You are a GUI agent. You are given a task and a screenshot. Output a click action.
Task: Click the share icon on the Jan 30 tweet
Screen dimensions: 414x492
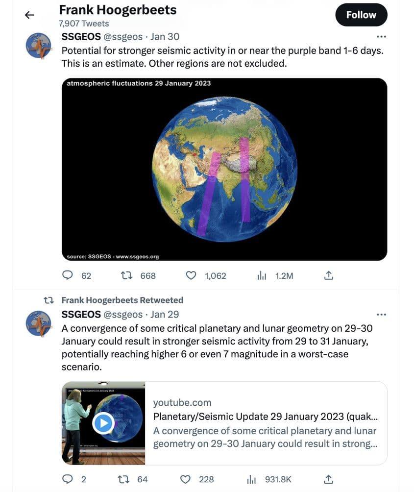pos(328,275)
